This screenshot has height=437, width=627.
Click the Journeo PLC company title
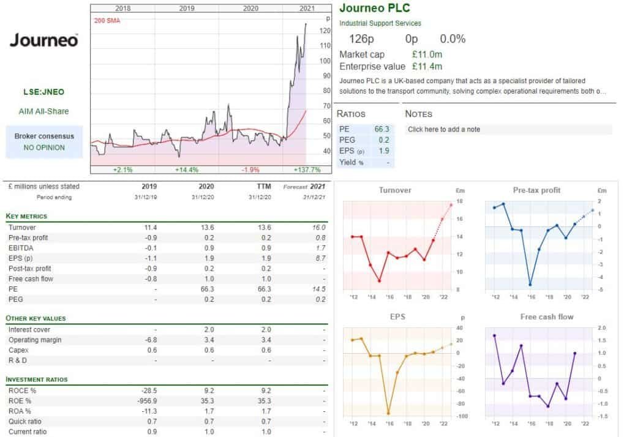[x=375, y=8]
